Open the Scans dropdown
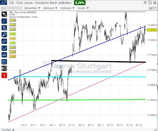 point(83,8)
